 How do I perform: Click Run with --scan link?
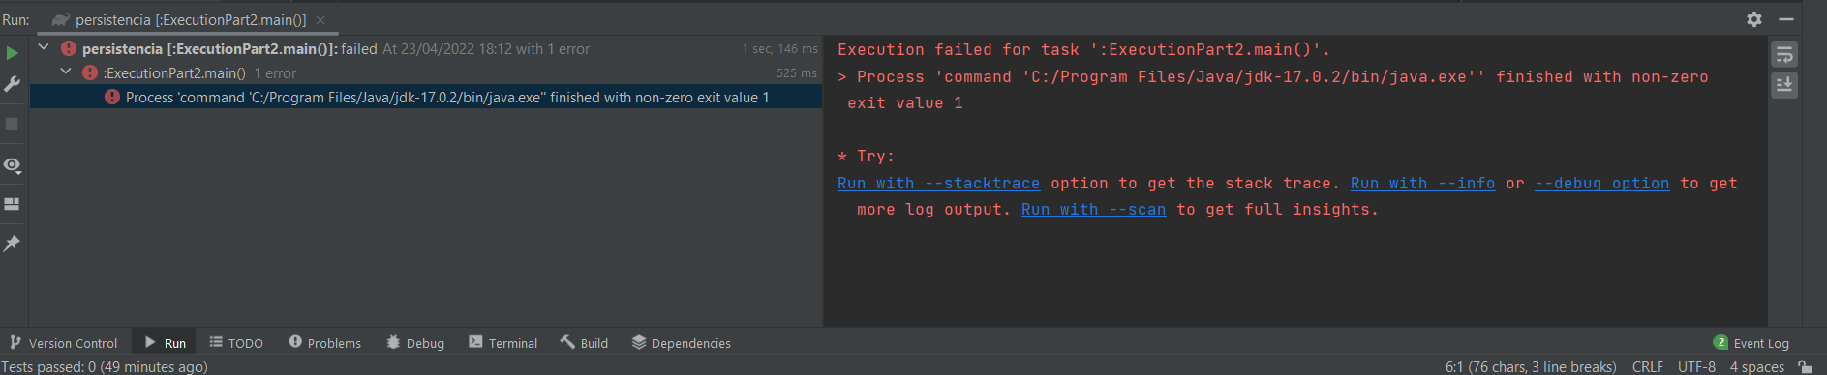[x=1093, y=210]
